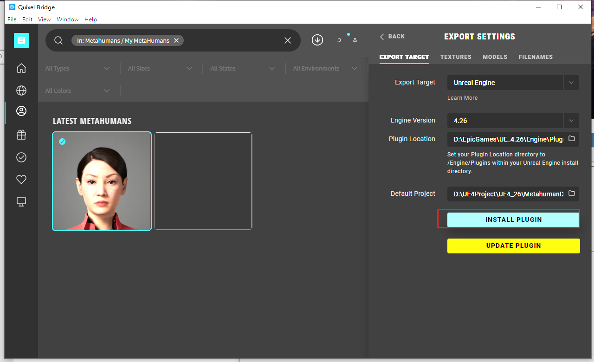Open the Learn More link
Viewport: 594px width, 362px height.
click(x=462, y=98)
